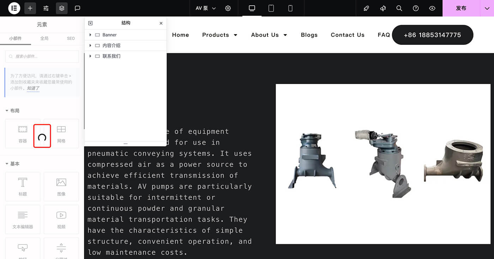Select the button widget icon

click(x=23, y=248)
